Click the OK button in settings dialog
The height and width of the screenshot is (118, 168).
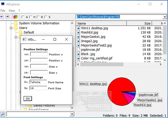coord(28,99)
